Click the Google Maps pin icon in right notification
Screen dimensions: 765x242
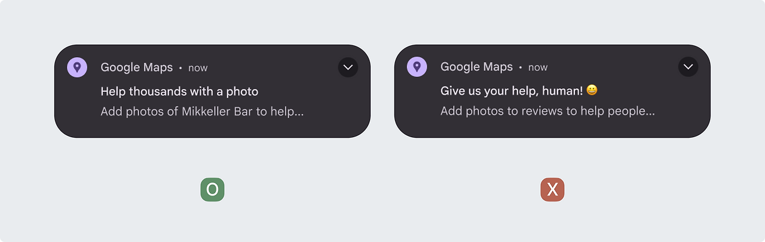point(417,67)
